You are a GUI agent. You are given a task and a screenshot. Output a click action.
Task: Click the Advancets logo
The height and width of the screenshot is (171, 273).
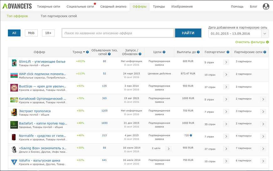(x=17, y=7)
